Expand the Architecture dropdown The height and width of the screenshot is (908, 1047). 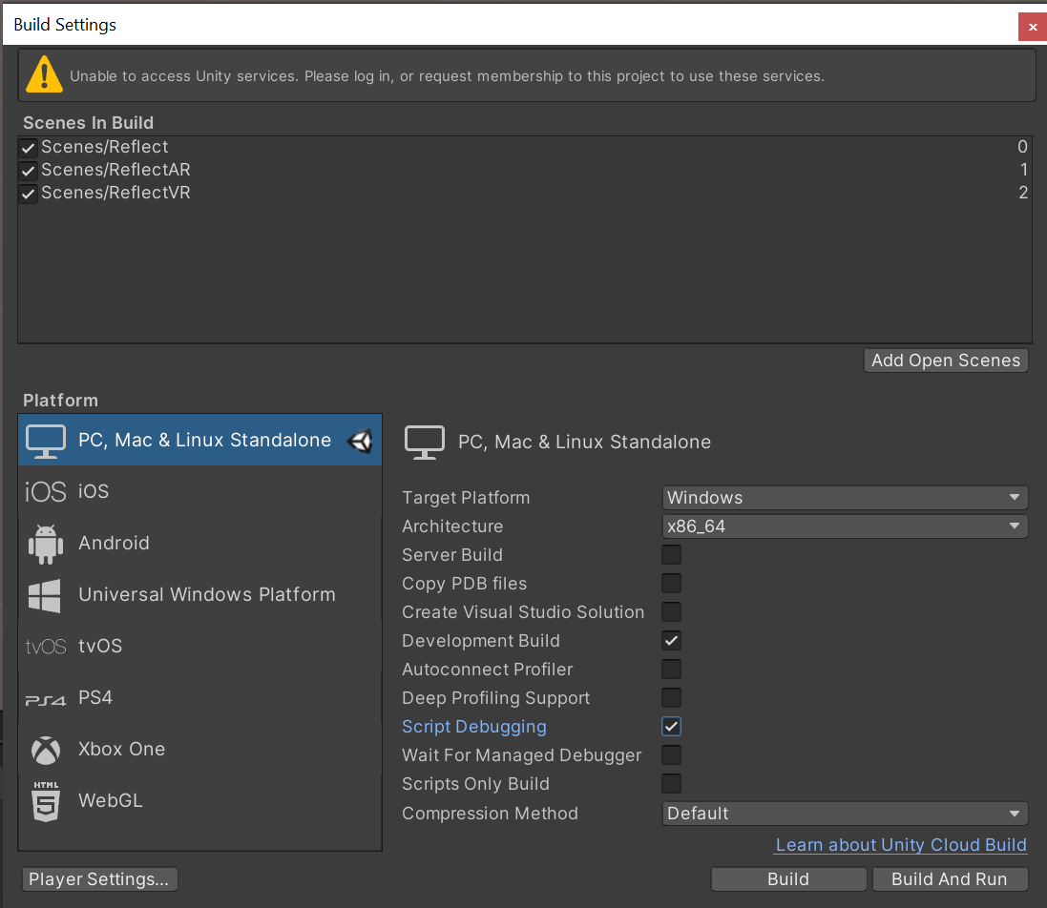[844, 526]
